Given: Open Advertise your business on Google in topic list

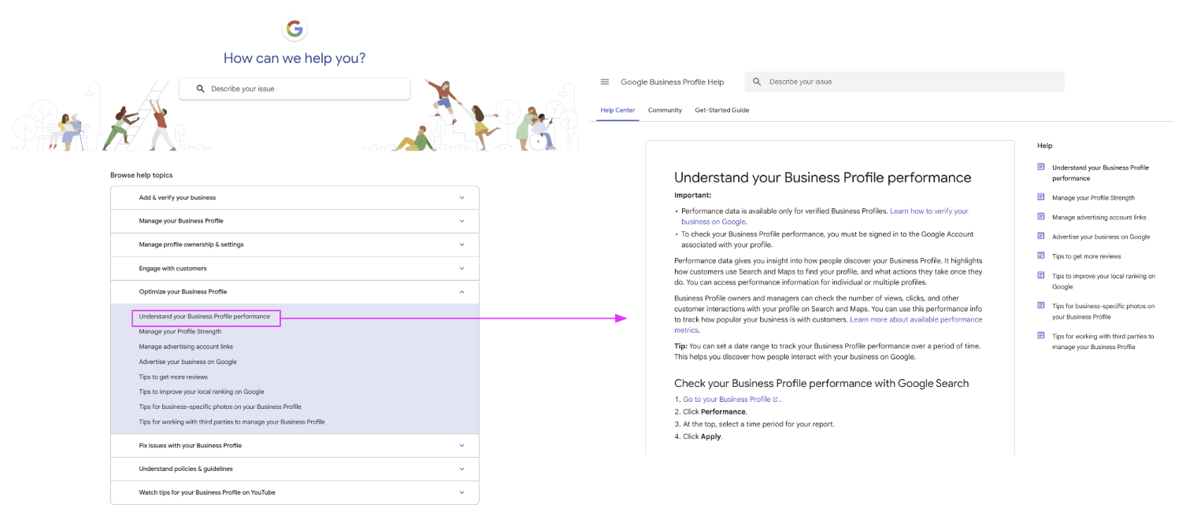Looking at the screenshot, I should click(187, 362).
